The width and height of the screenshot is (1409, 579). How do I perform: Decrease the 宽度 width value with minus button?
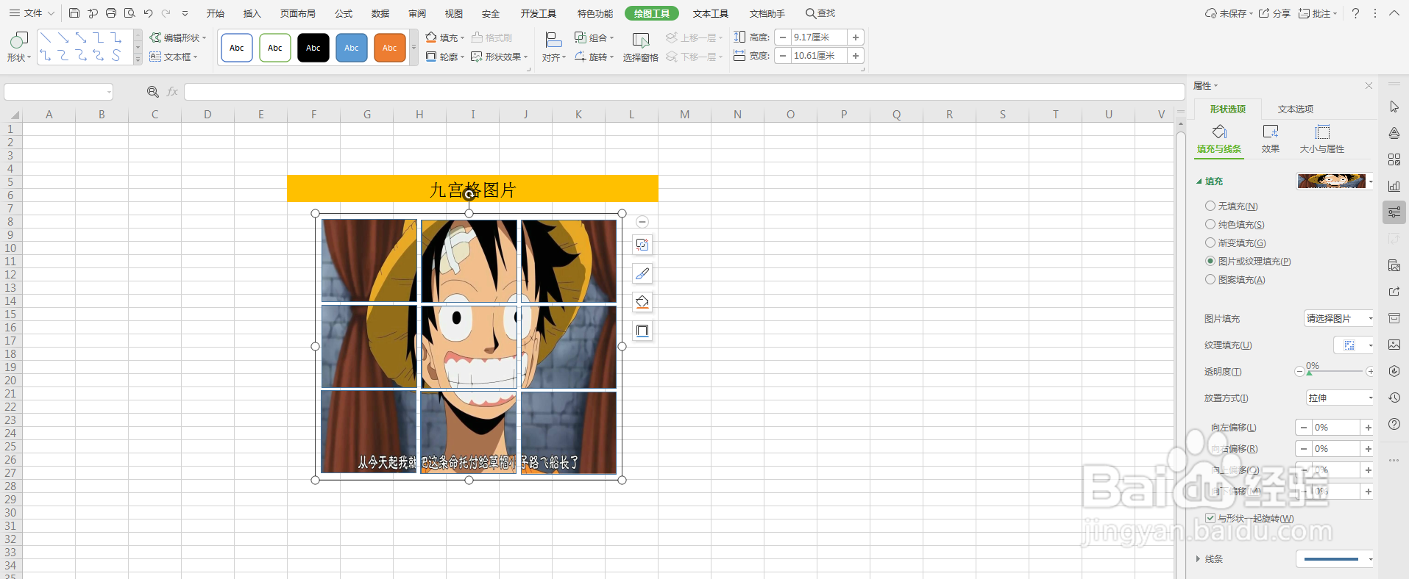[x=783, y=56]
